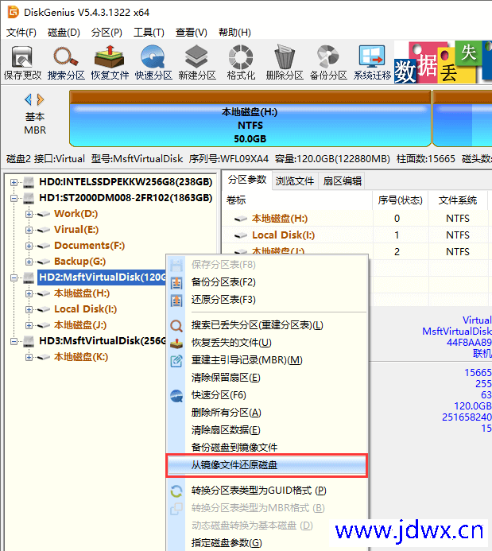This screenshot has width=492, height=551.
Task: Click the 序号(状态) column header
Action: pos(400,200)
